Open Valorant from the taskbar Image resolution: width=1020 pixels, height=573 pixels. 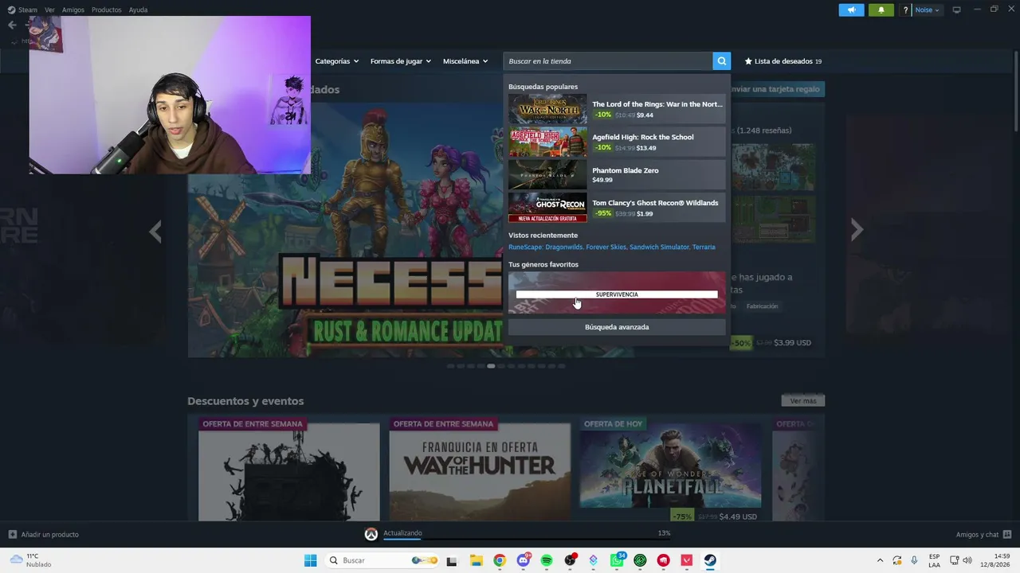[687, 560]
